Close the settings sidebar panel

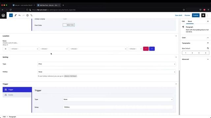click(208, 21)
